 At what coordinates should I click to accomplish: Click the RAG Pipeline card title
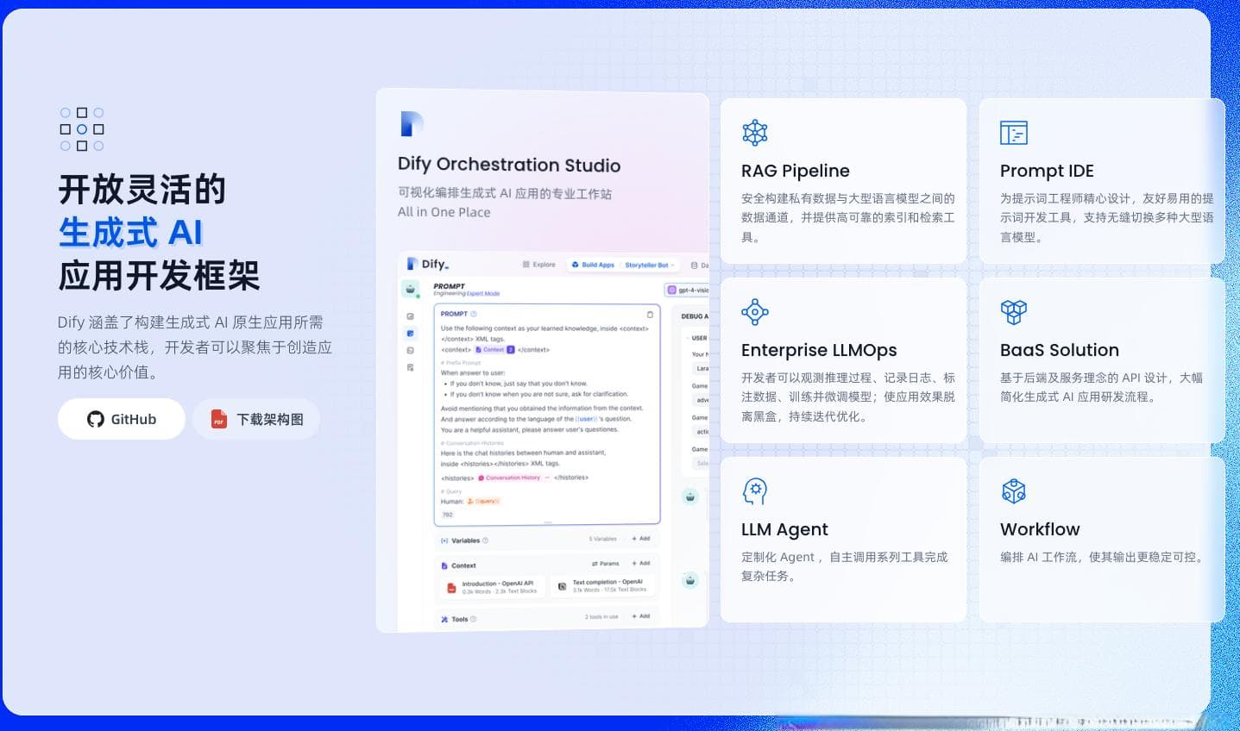click(x=796, y=171)
